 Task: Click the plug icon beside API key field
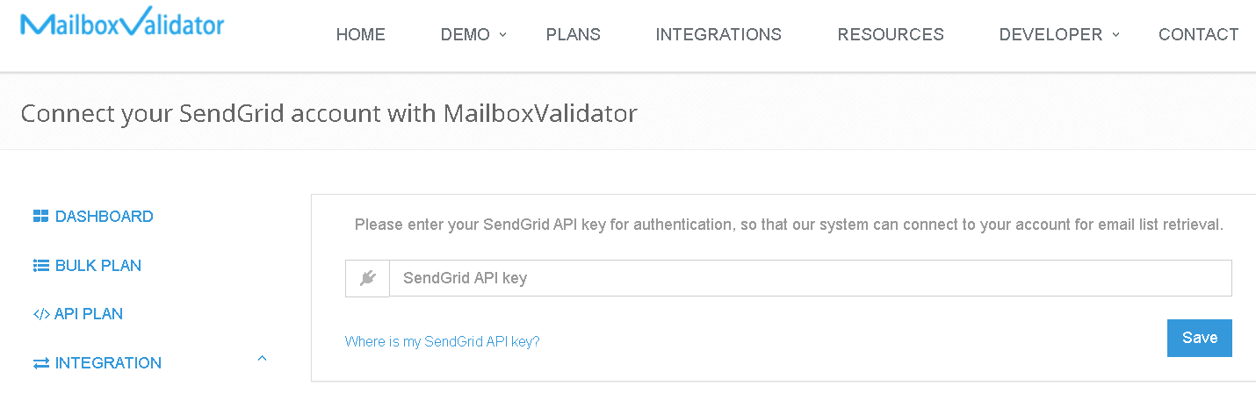coord(368,279)
